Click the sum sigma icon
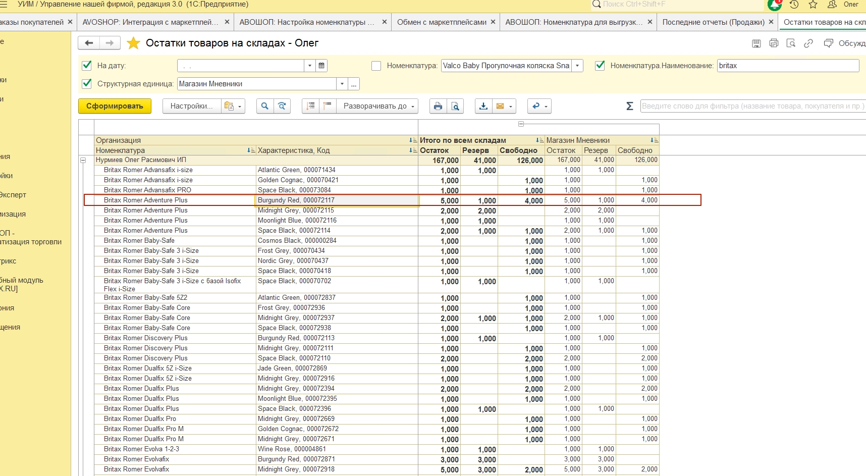 click(629, 106)
